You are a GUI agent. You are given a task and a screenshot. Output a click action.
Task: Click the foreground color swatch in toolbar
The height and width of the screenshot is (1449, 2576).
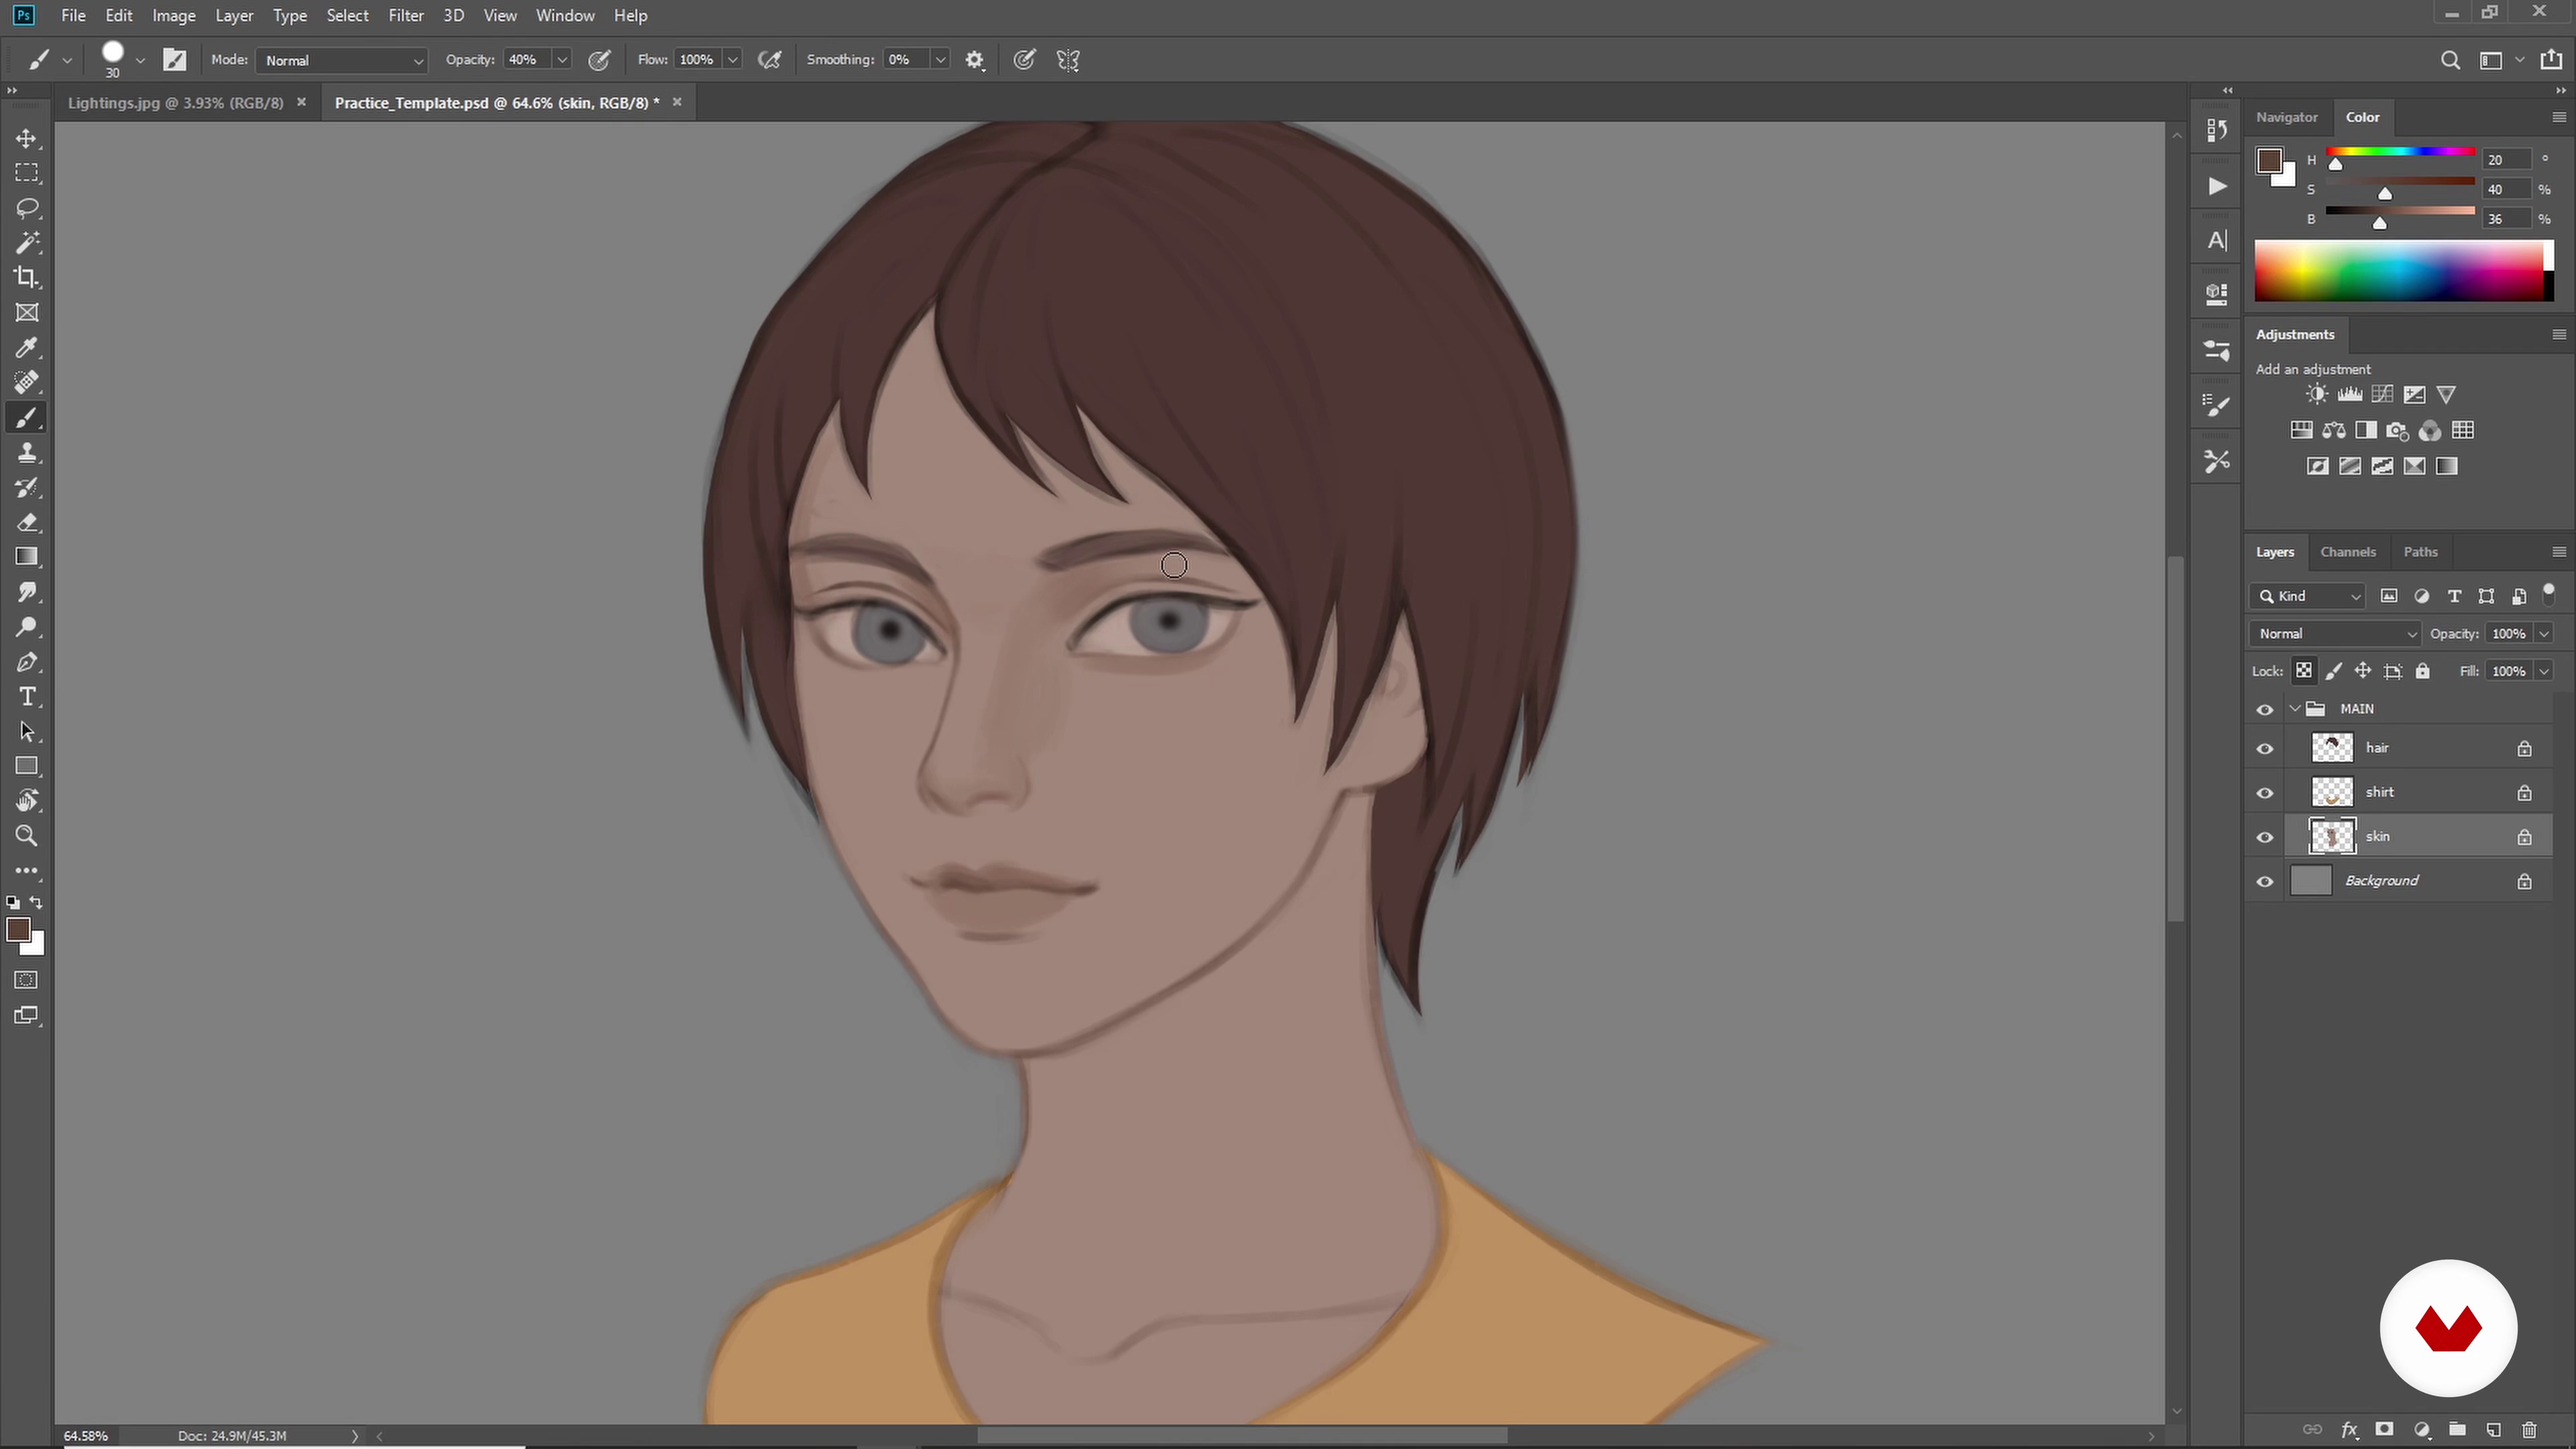18,929
